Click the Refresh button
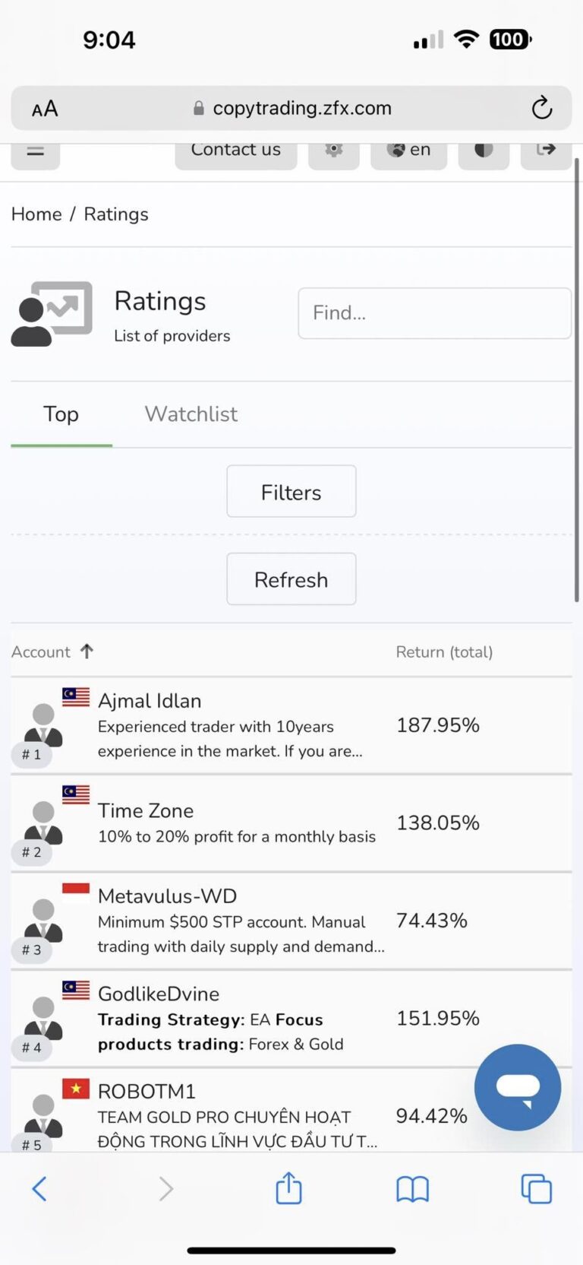 pos(291,579)
